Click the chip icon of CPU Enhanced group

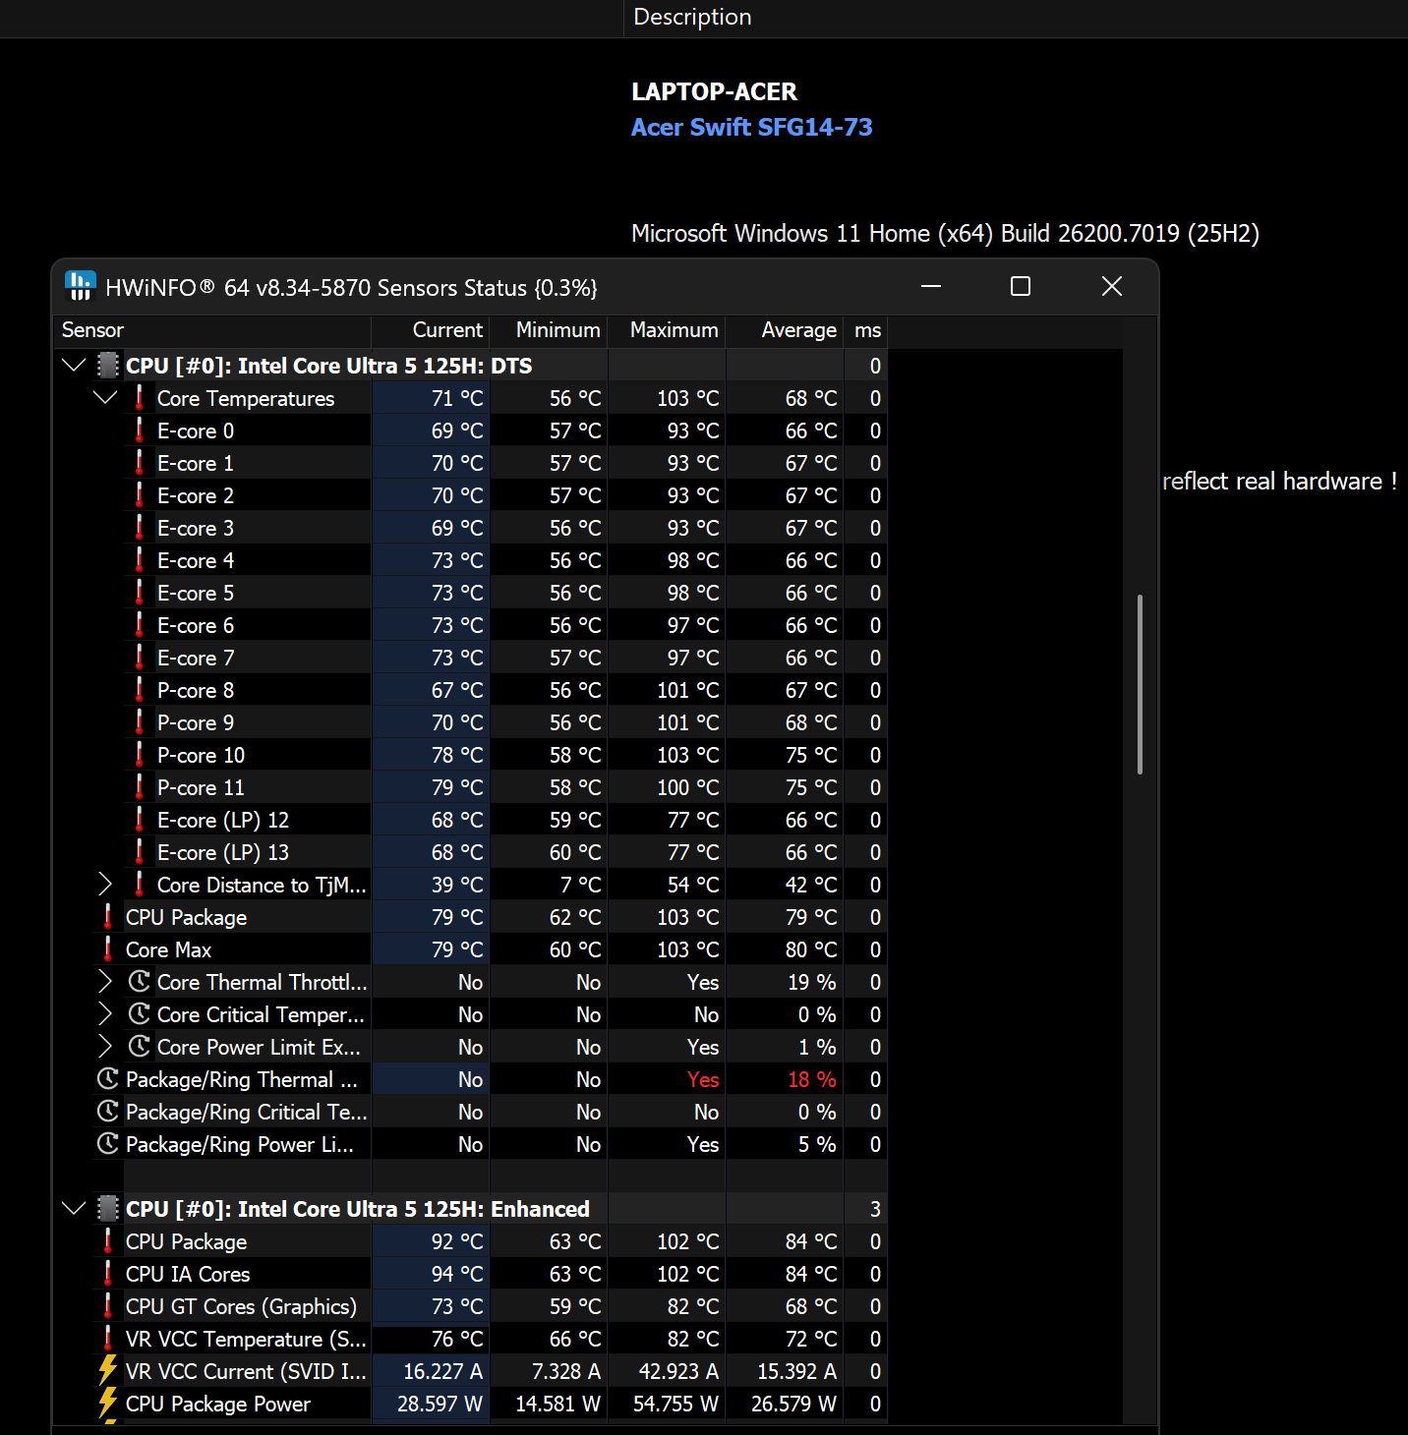108,1209
